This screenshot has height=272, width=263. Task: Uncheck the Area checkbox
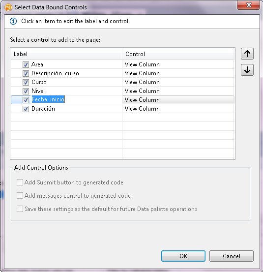(x=26, y=64)
